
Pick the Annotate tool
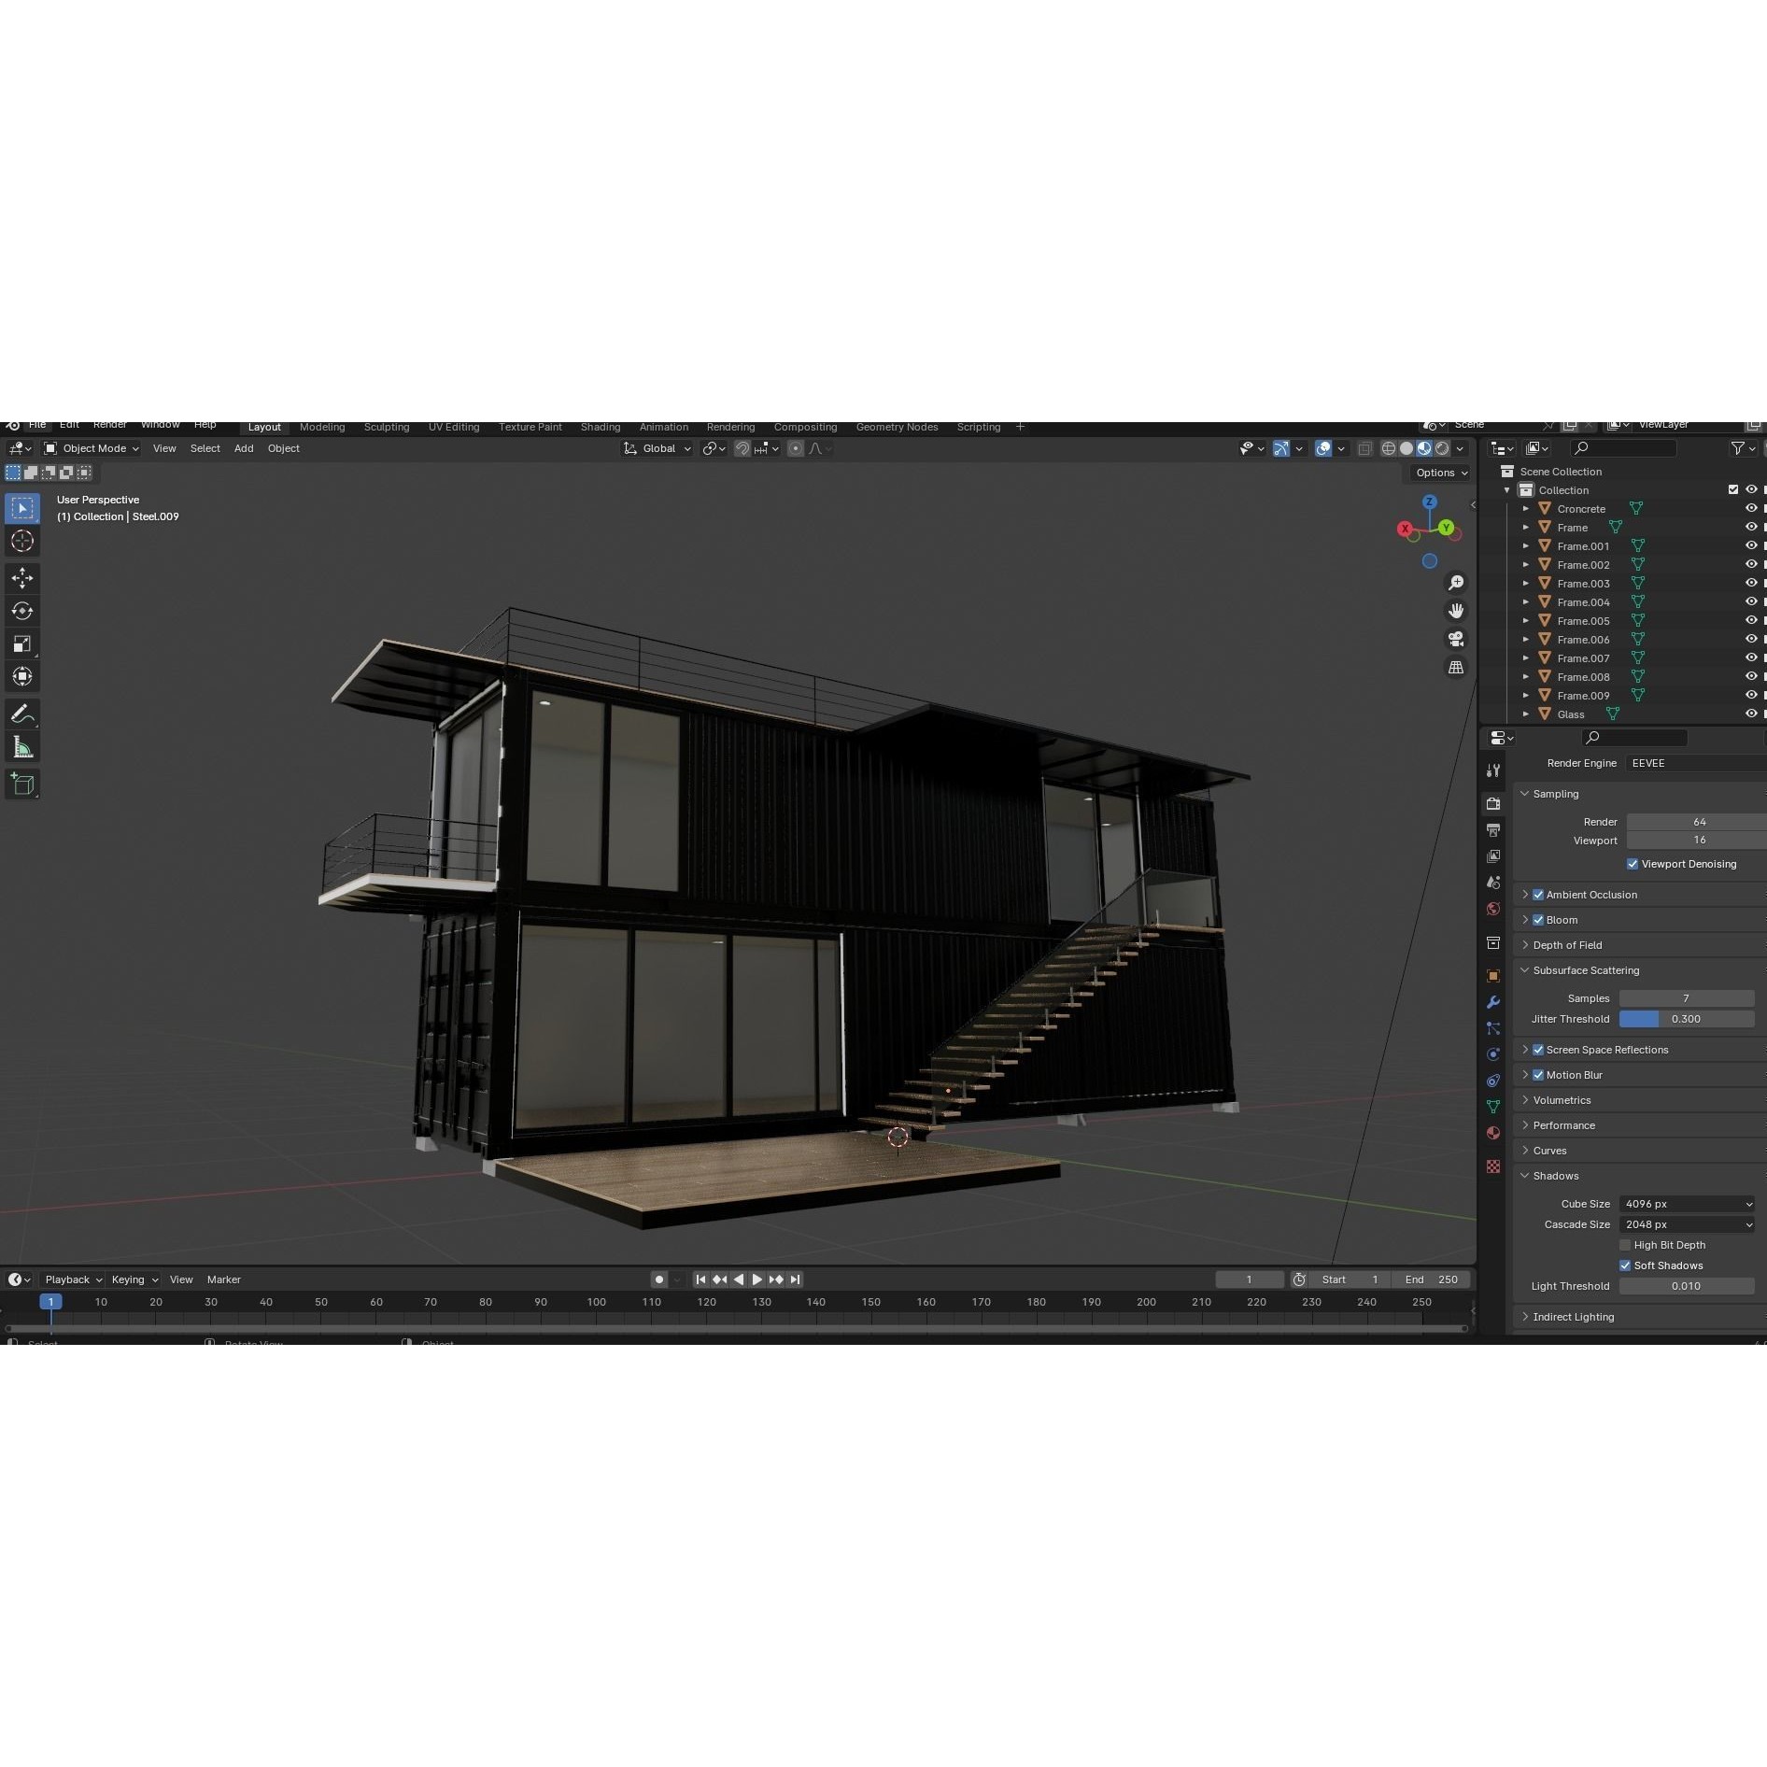[22, 714]
